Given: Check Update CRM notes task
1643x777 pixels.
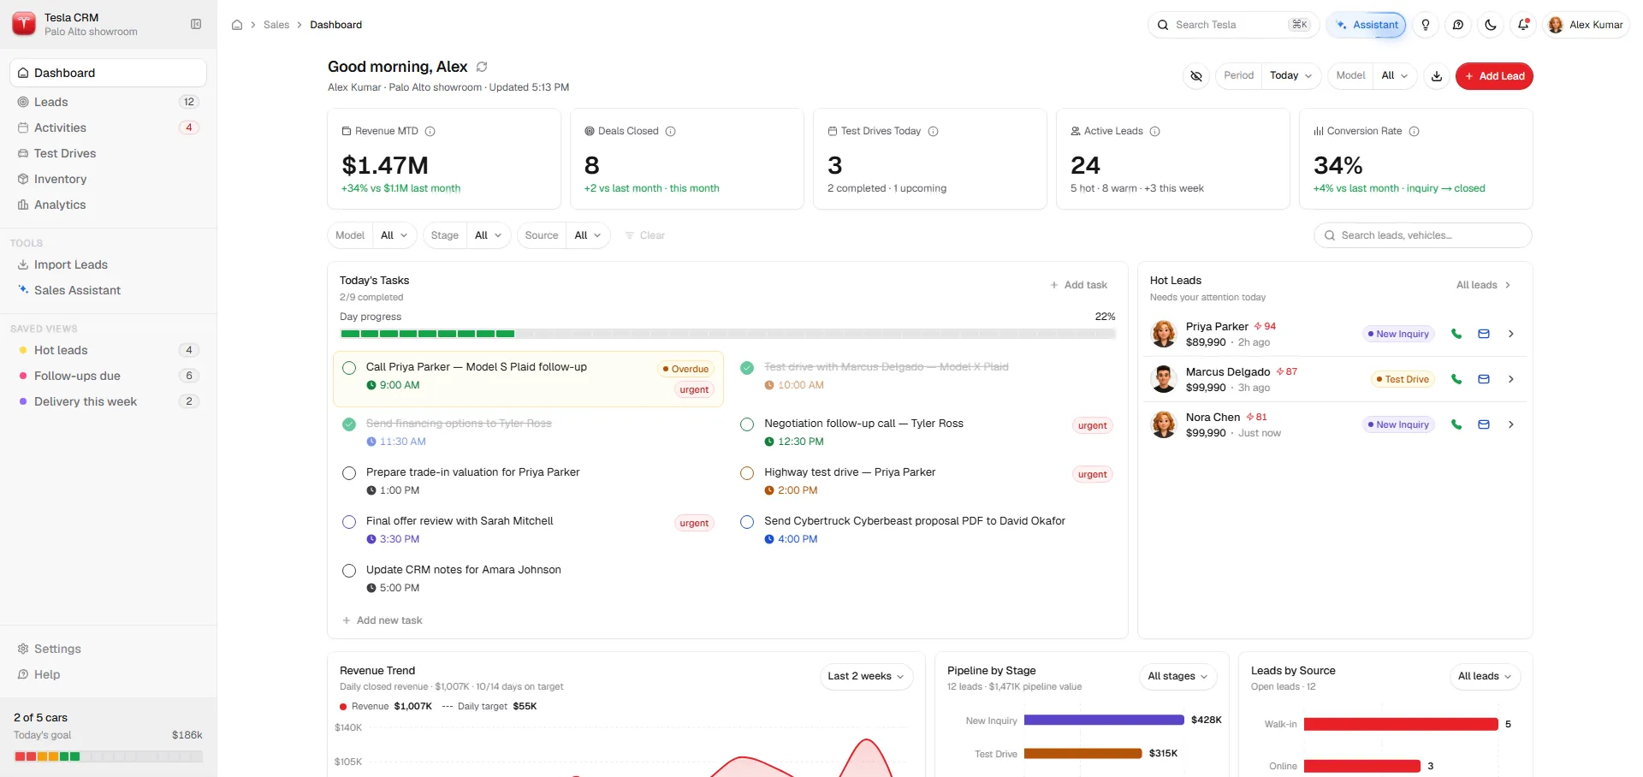Looking at the screenshot, I should [x=349, y=571].
